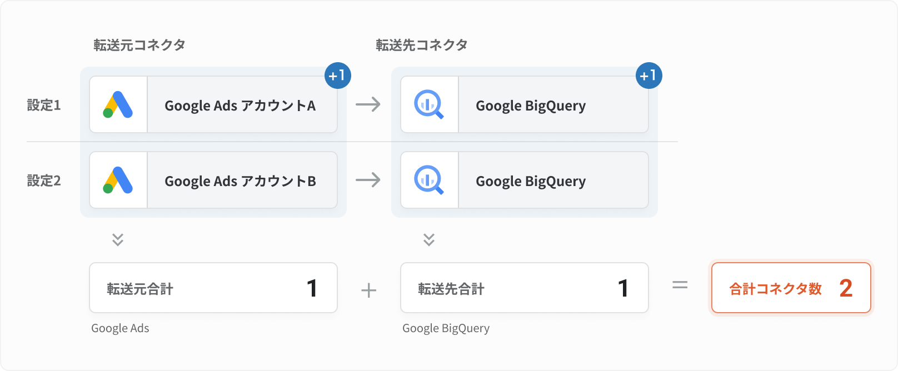Click the 転送元合計 total box
The width and height of the screenshot is (898, 371).
[213, 288]
